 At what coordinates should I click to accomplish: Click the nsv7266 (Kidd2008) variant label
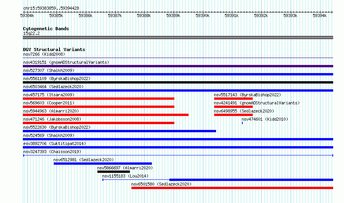coord(44,54)
